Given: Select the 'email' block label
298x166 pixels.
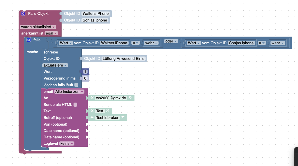Looking at the screenshot, I should point(48,92).
